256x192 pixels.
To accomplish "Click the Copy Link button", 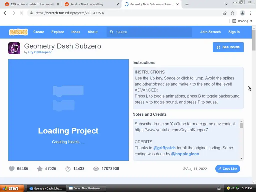I will [227, 169].
